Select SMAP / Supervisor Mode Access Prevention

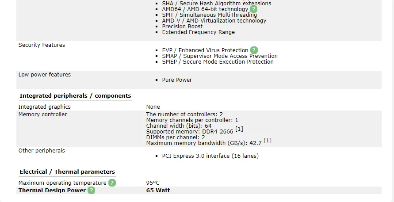220,56
